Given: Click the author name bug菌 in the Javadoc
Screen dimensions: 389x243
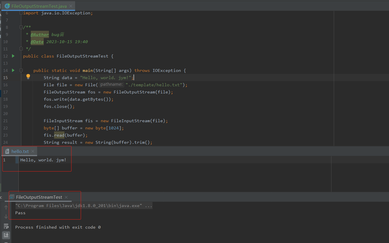Looking at the screenshot, I should [x=58, y=35].
